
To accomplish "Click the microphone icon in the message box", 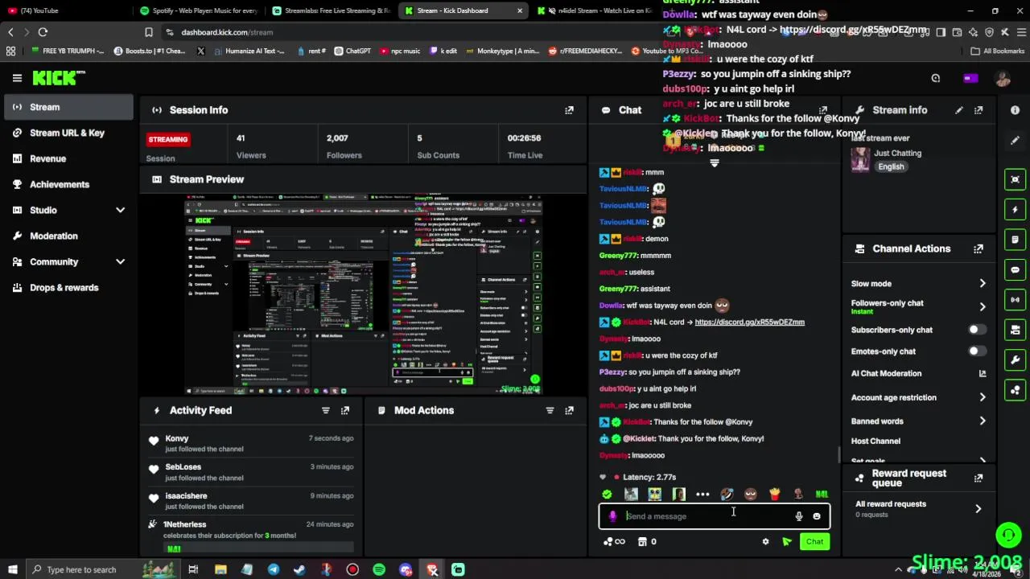I will pos(798,516).
